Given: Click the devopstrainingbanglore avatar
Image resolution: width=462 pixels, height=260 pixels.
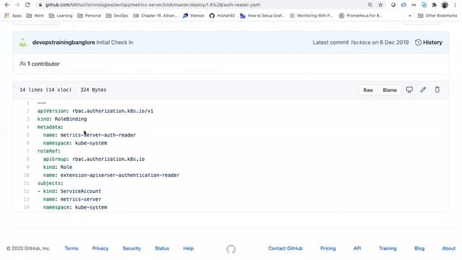Looking at the screenshot, I should pos(23,43).
